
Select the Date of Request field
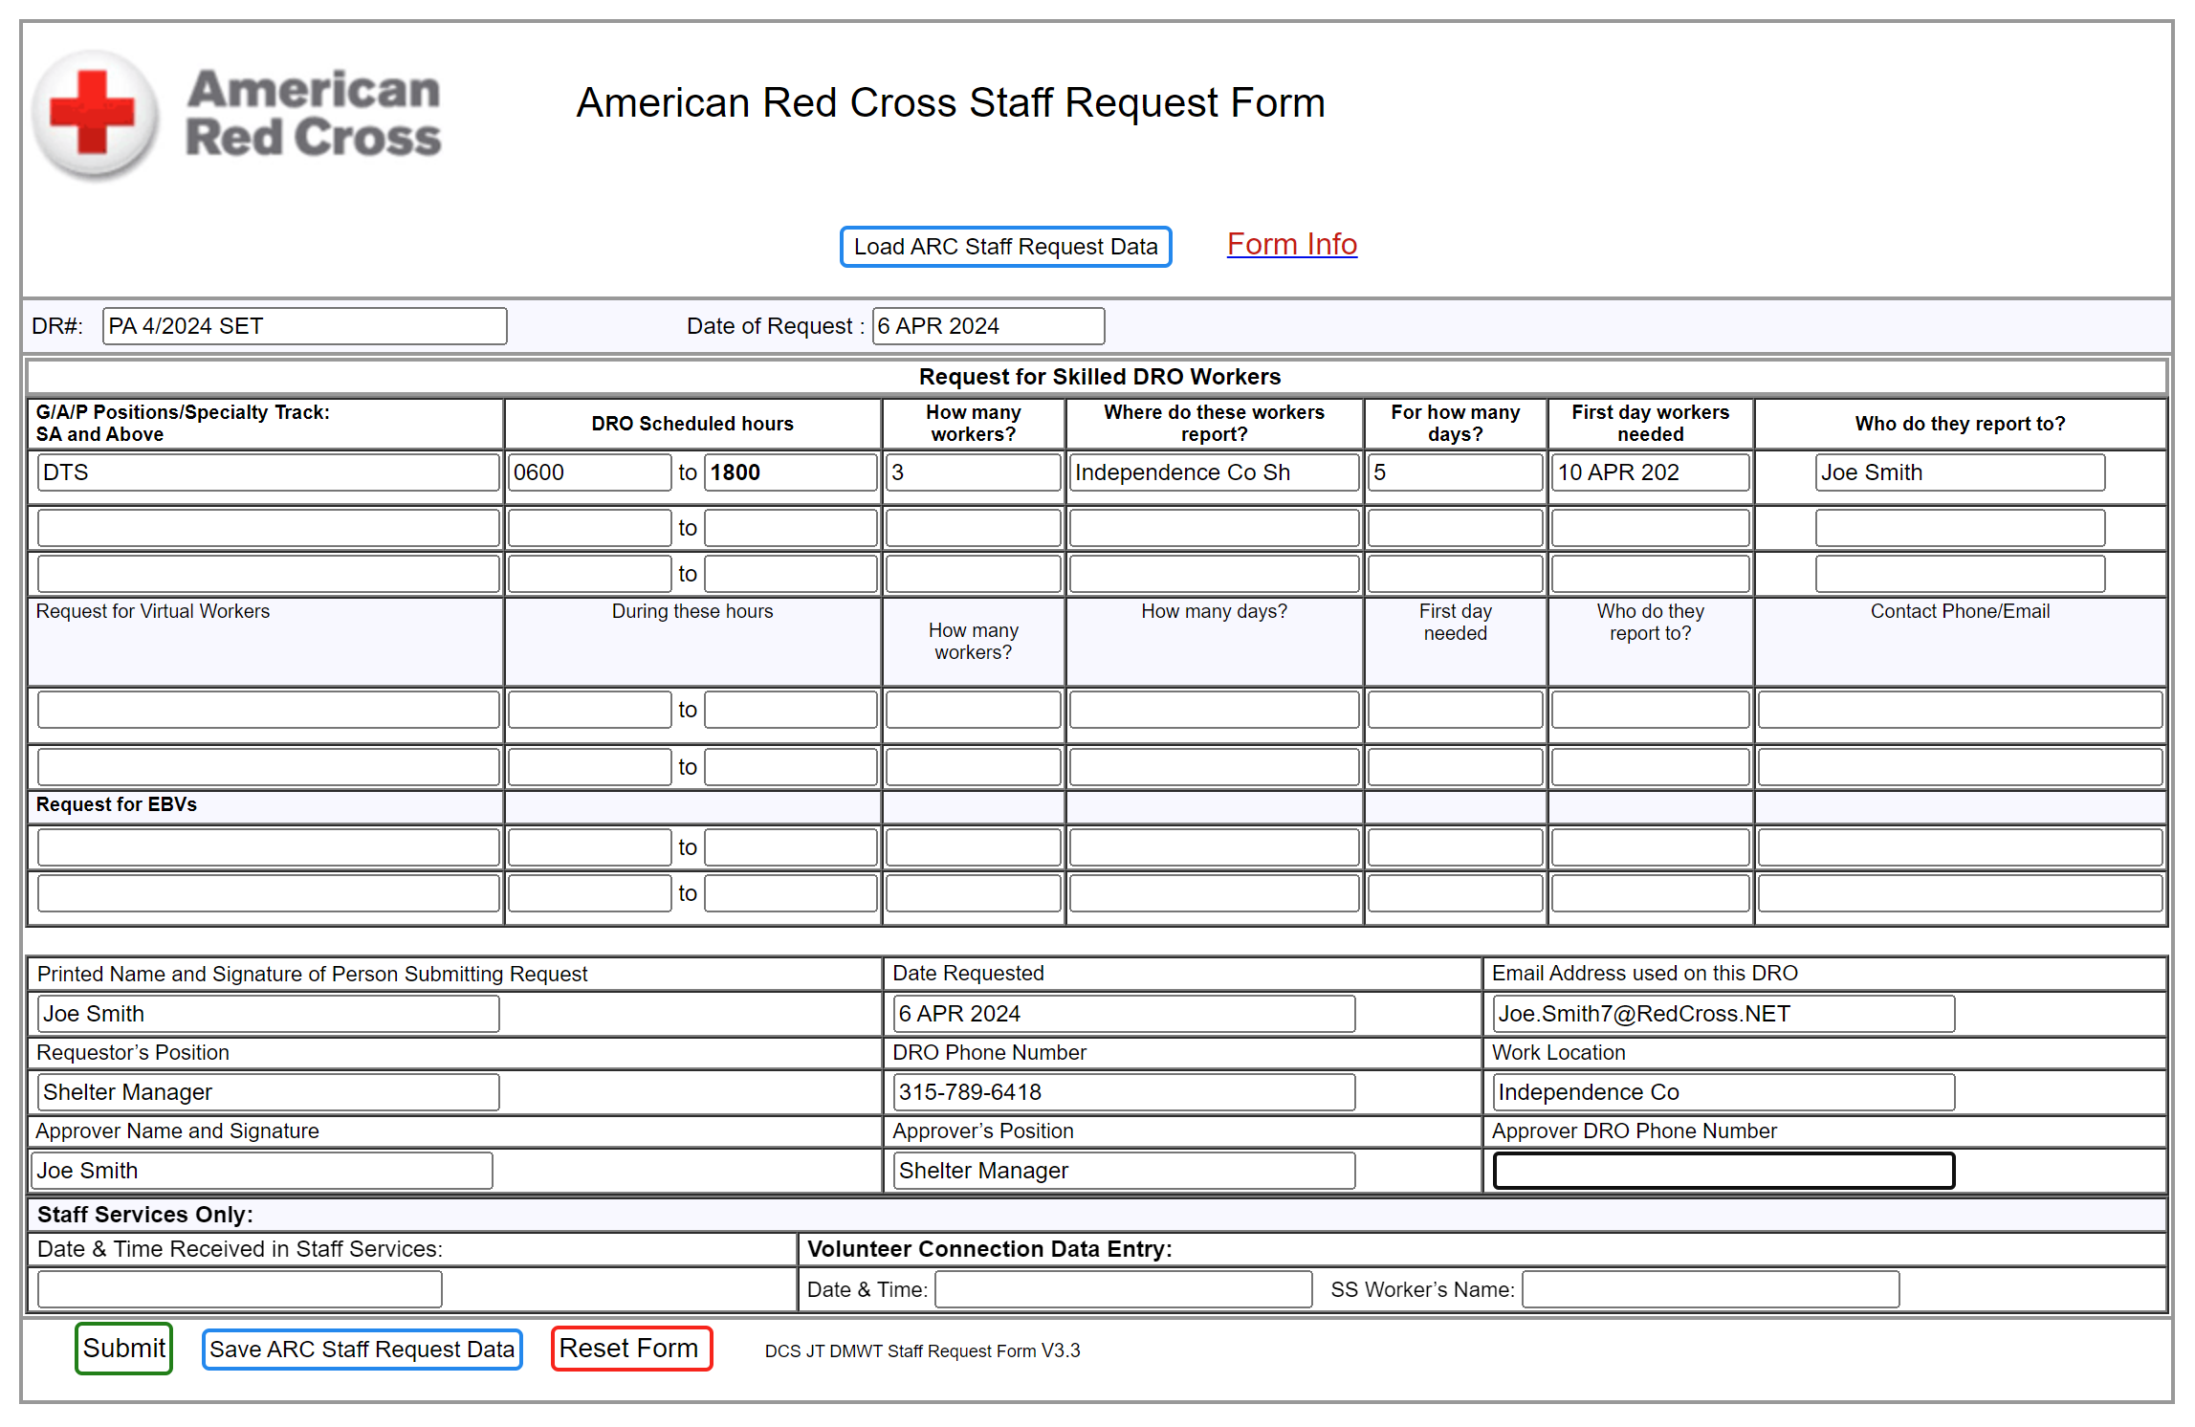[988, 326]
